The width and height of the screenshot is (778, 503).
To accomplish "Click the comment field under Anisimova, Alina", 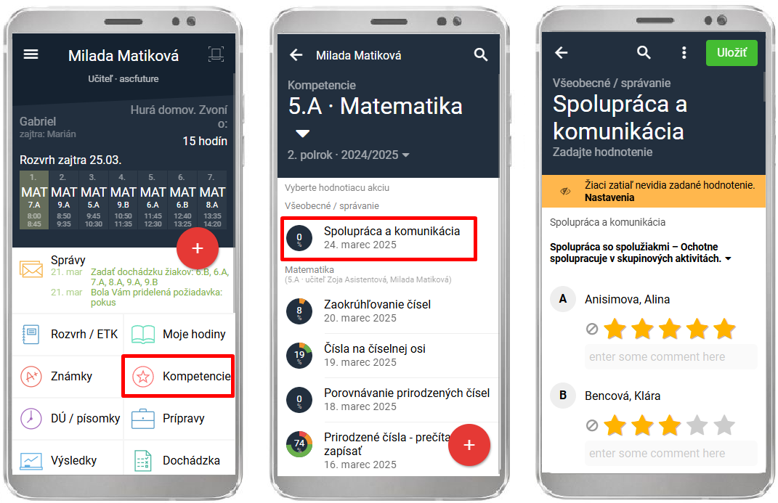I will (670, 357).
